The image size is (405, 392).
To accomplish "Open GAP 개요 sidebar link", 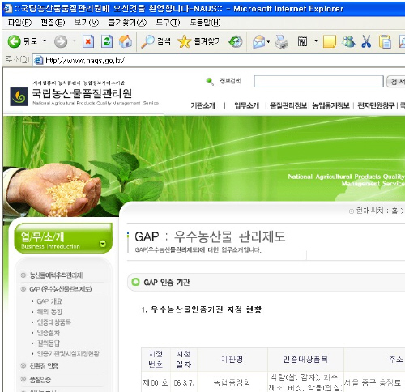I will 49,301.
